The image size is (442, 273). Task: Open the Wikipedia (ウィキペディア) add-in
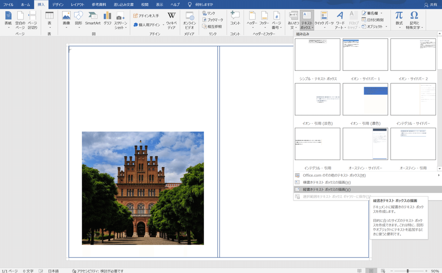171,20
